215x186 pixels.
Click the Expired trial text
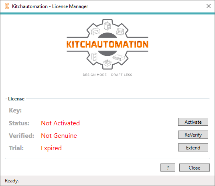pyautogui.click(x=51, y=148)
